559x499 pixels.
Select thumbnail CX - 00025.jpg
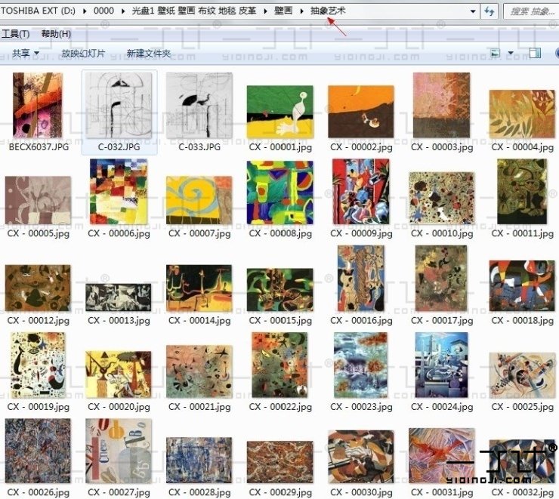coord(522,375)
